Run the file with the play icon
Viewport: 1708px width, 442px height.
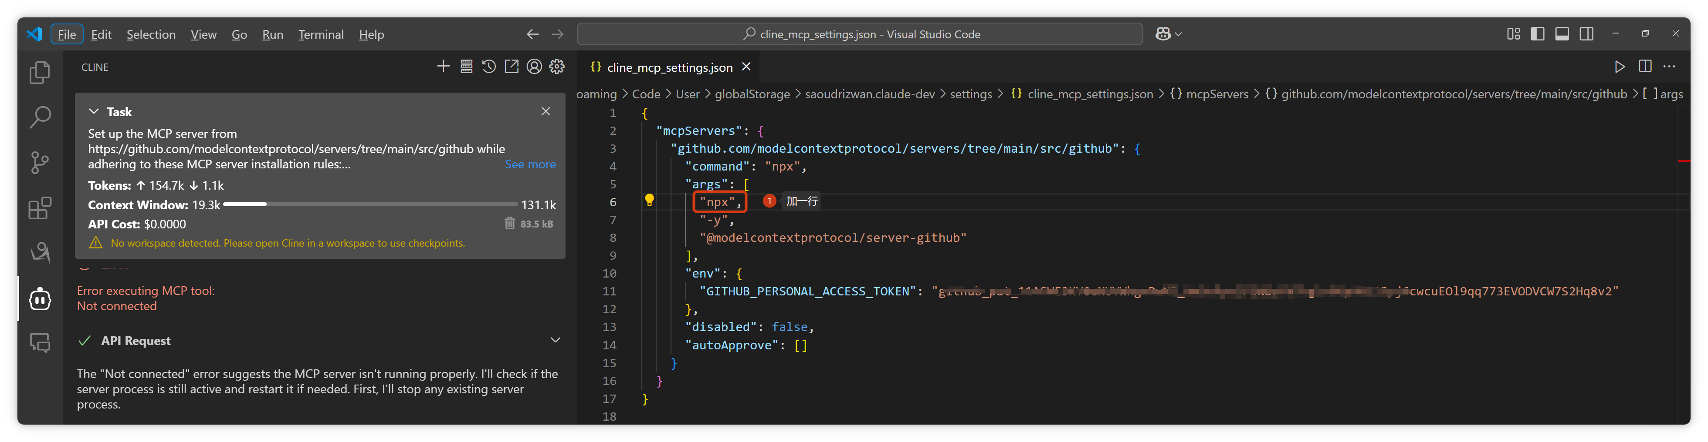(1619, 67)
